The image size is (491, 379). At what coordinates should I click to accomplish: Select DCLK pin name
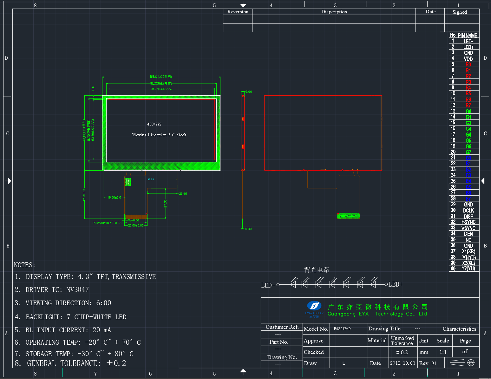pos(468,211)
